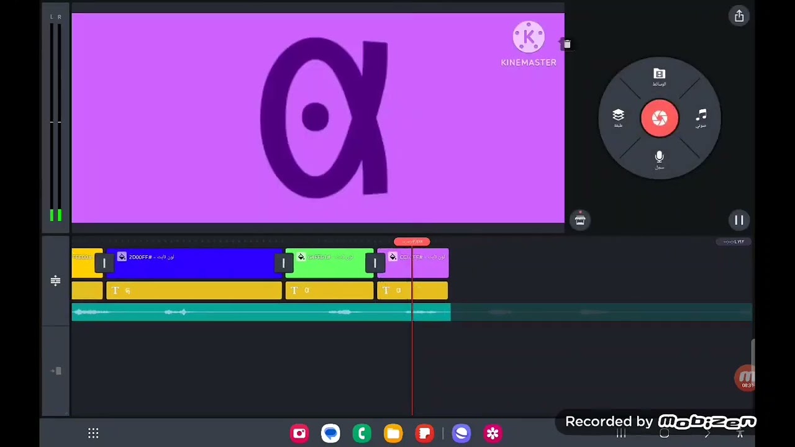Viewport: 795px width, 447px height.
Task: Open the transition between yellow and blue clips
Action: point(104,263)
